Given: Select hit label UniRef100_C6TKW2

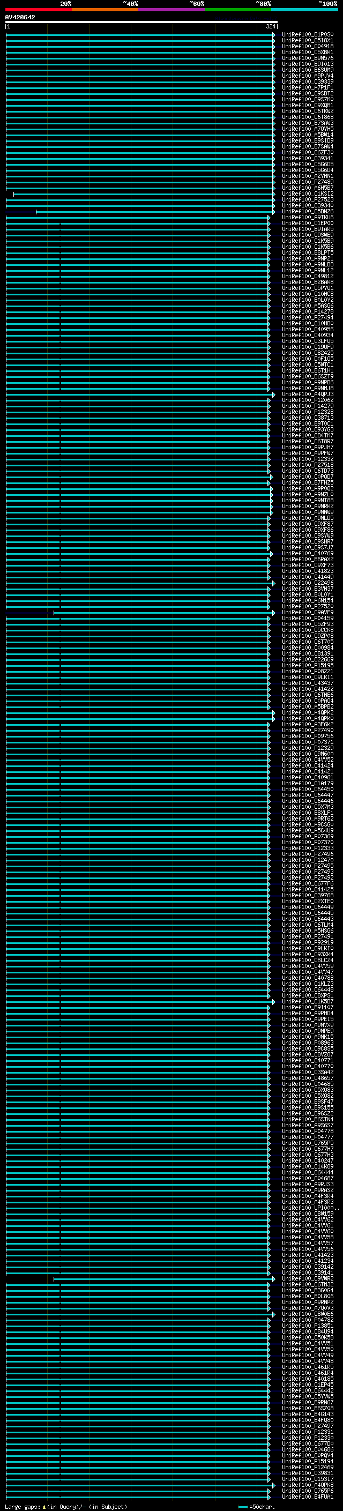Looking at the screenshot, I should (x=307, y=111).
